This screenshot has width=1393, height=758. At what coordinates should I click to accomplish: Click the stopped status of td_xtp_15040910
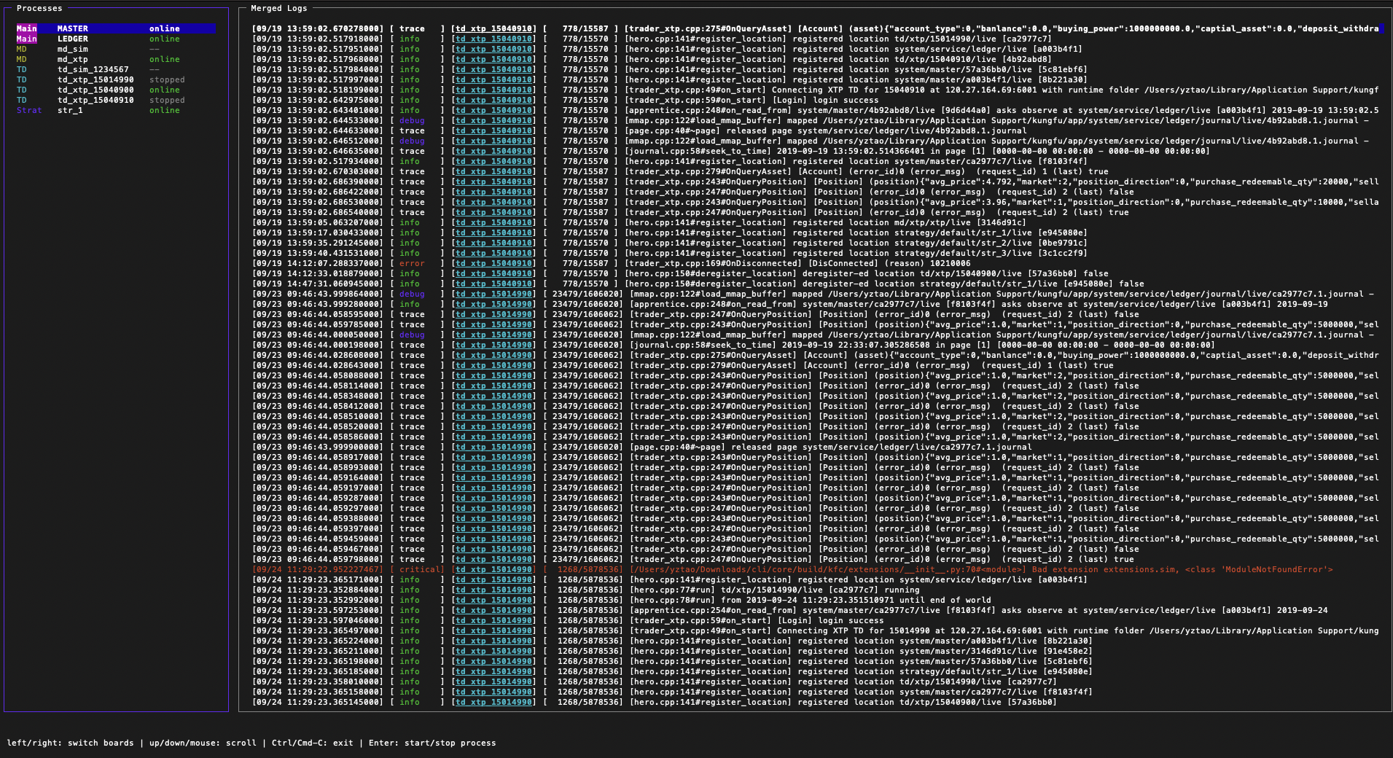point(167,100)
